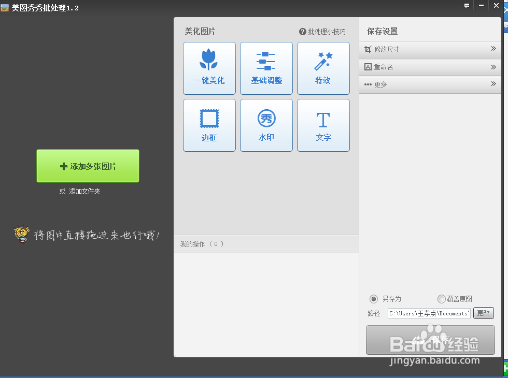Screen dimensions: 508x378
Task: Click the save path input field
Action: pyautogui.click(x=429, y=313)
